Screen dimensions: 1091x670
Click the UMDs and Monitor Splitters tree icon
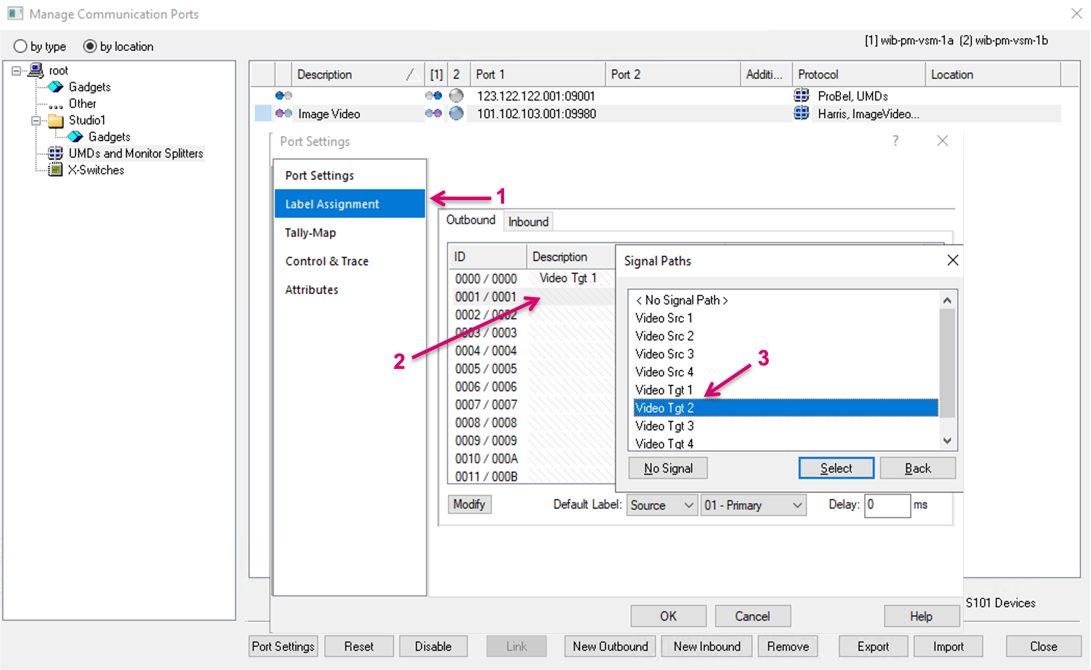click(x=55, y=153)
